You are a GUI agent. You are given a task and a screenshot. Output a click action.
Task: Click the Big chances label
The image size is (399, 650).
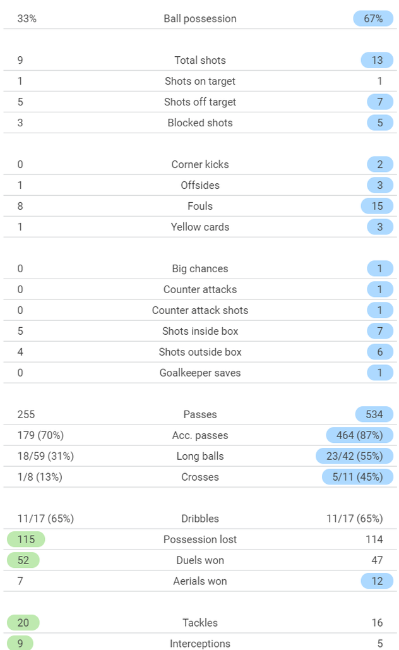tap(200, 268)
